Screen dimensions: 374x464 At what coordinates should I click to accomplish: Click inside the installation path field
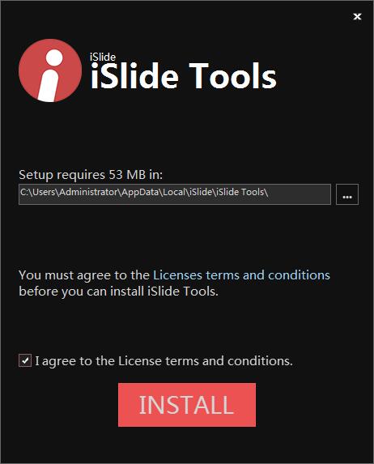pos(175,194)
